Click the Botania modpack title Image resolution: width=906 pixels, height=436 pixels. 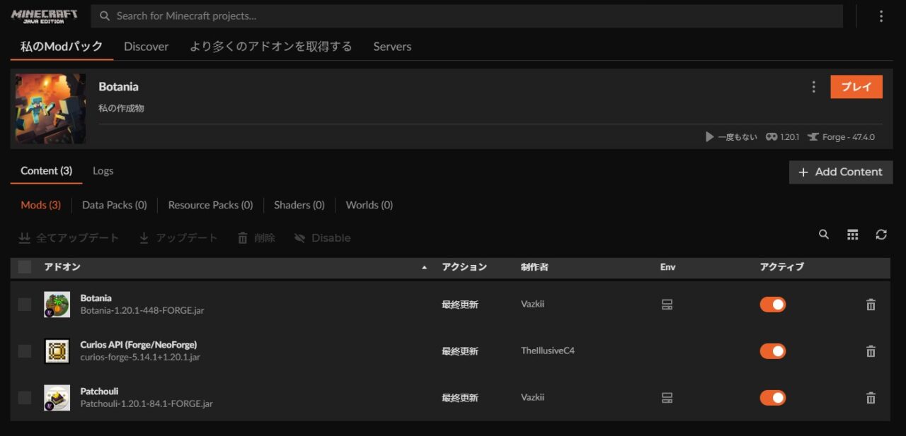coord(118,87)
